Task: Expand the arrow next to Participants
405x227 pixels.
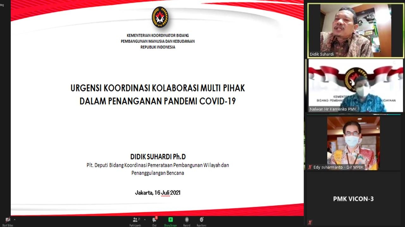Action: tap(145, 219)
